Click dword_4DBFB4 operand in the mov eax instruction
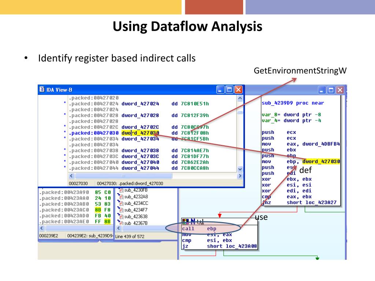375x281 pixels. pos(321,144)
